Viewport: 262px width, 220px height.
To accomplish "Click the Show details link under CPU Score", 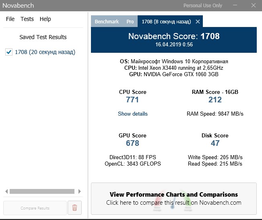I will tap(132, 114).
